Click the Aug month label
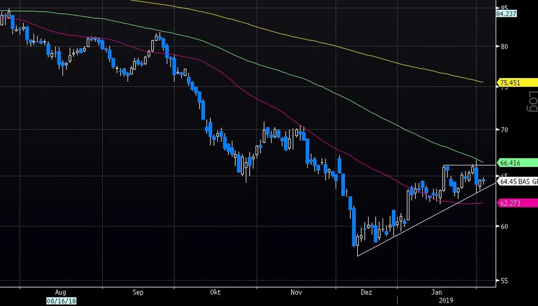This screenshot has width=538, height=306. point(60,292)
